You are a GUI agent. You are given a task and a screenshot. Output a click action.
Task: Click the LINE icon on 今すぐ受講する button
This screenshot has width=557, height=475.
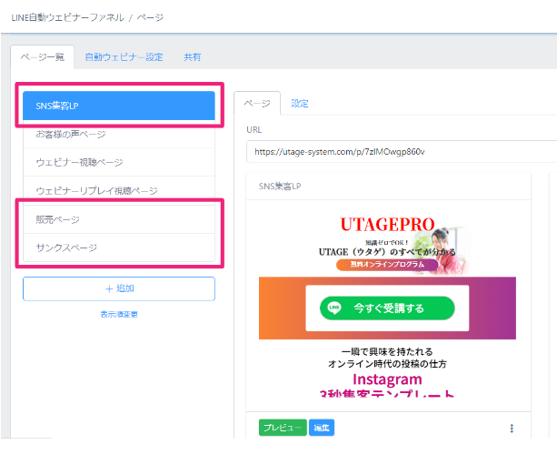333,308
